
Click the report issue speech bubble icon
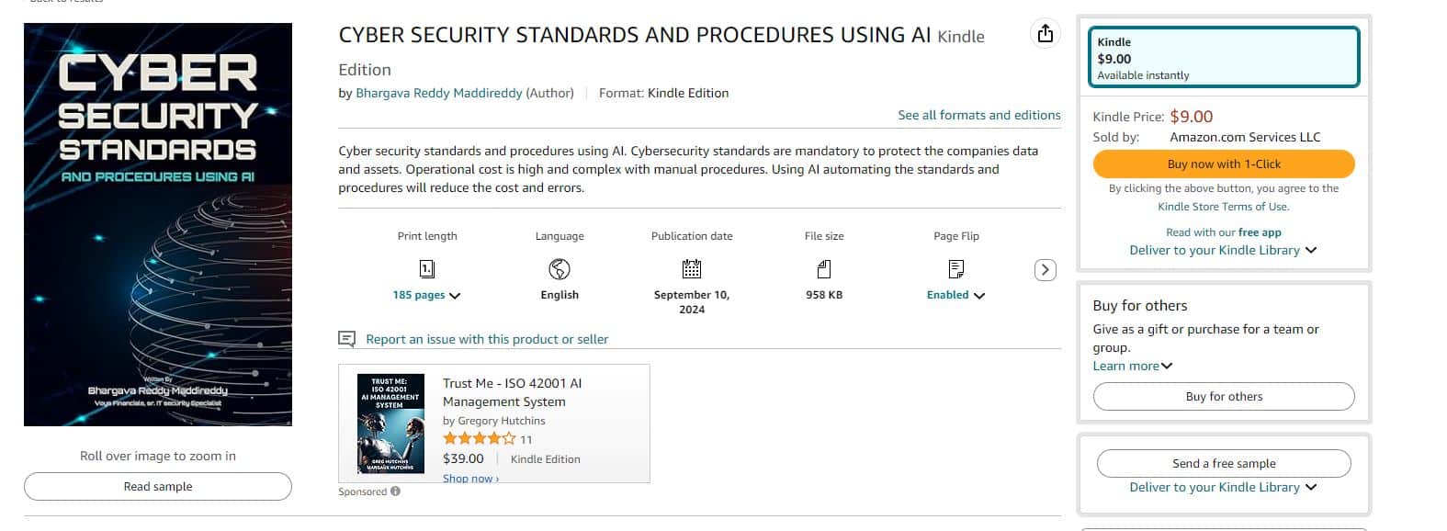tap(346, 339)
